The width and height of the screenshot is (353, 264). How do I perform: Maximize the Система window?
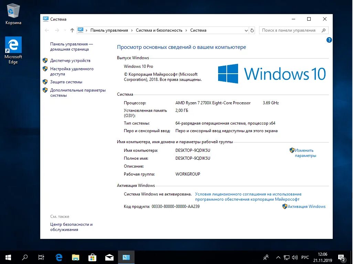309,19
